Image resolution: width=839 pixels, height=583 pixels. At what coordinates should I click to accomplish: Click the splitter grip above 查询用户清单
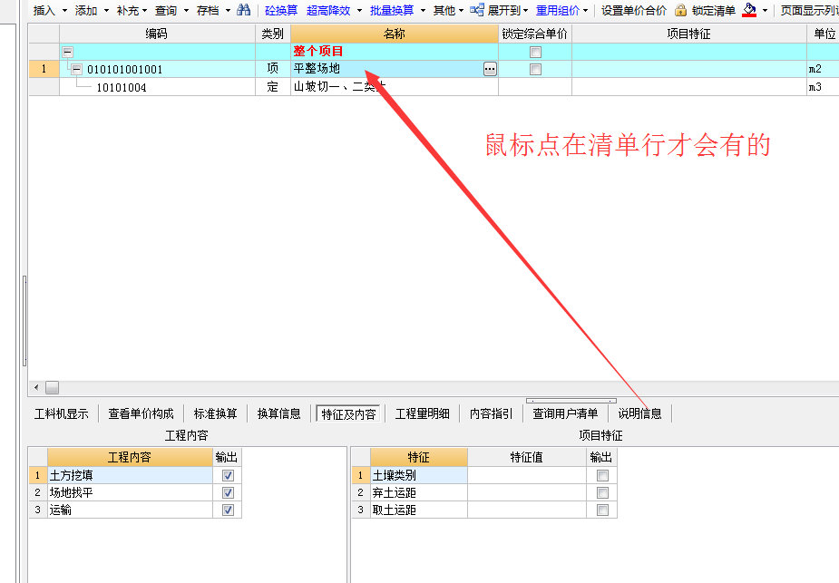pyautogui.click(x=571, y=401)
